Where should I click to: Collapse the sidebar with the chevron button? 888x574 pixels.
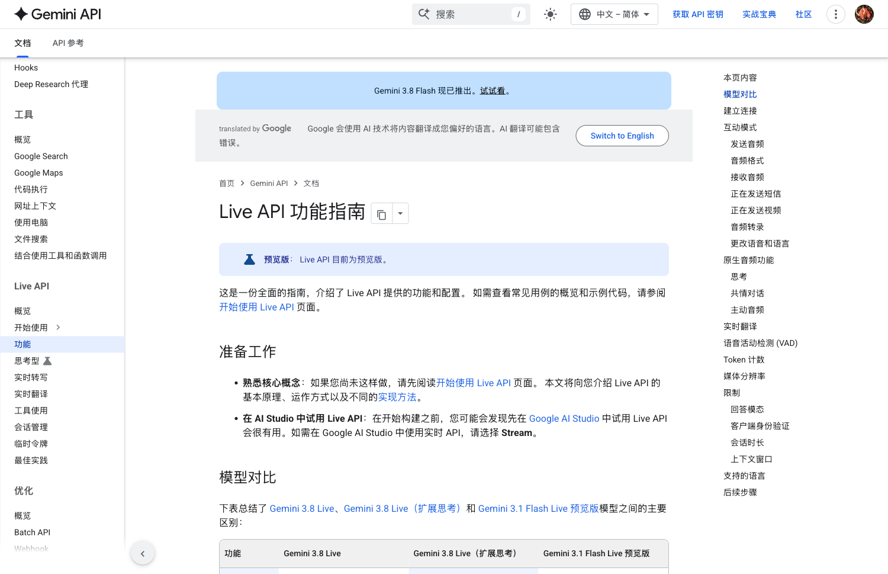tap(143, 553)
